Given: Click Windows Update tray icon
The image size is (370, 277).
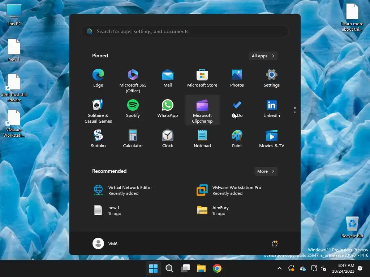Looking at the screenshot, I should point(291,268).
